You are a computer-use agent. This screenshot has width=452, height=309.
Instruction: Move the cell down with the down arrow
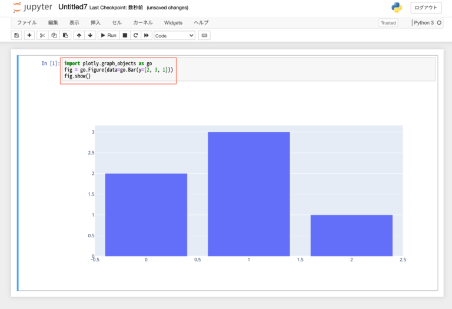click(90, 35)
